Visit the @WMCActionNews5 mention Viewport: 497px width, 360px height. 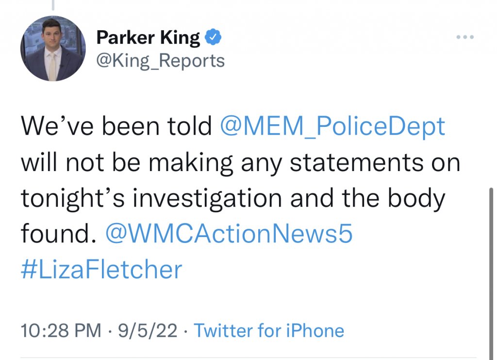229,234
